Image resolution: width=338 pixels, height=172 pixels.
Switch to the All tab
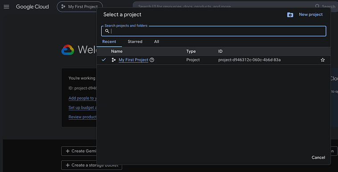point(157,42)
